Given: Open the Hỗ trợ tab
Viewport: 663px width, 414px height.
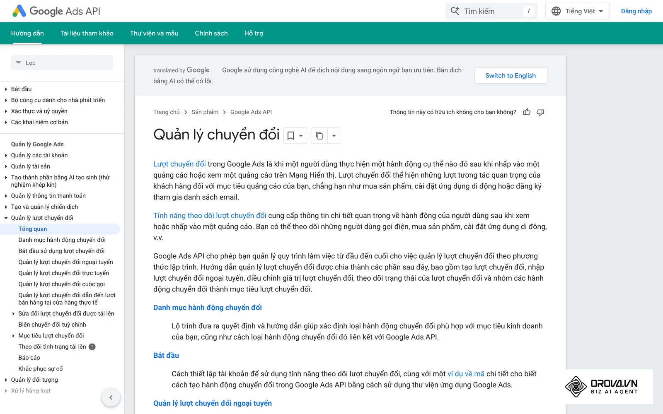Looking at the screenshot, I should tap(254, 33).
